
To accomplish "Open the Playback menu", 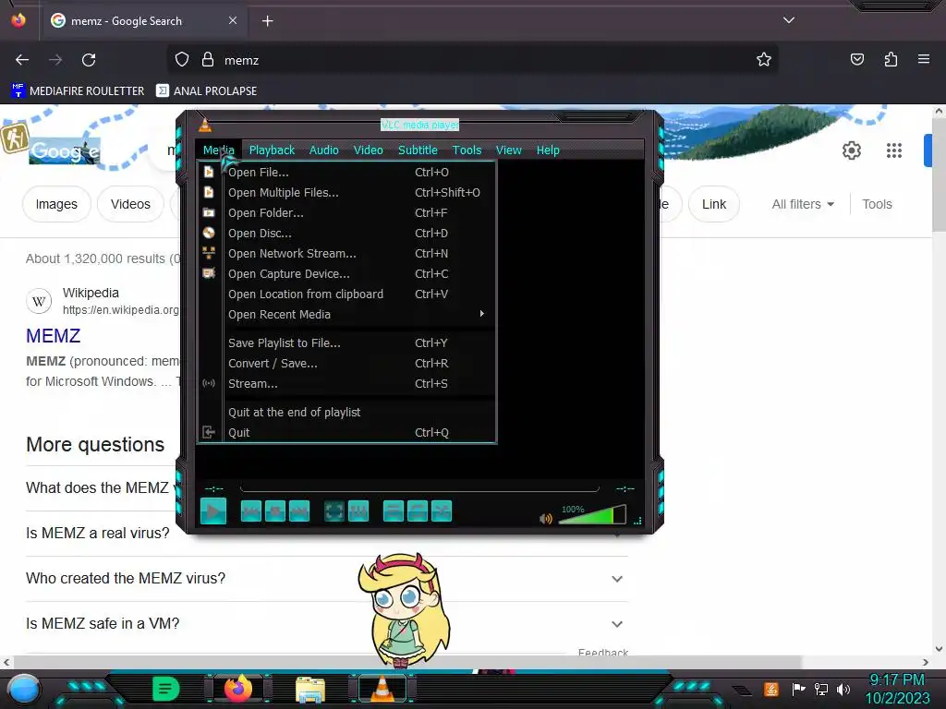I will (272, 150).
